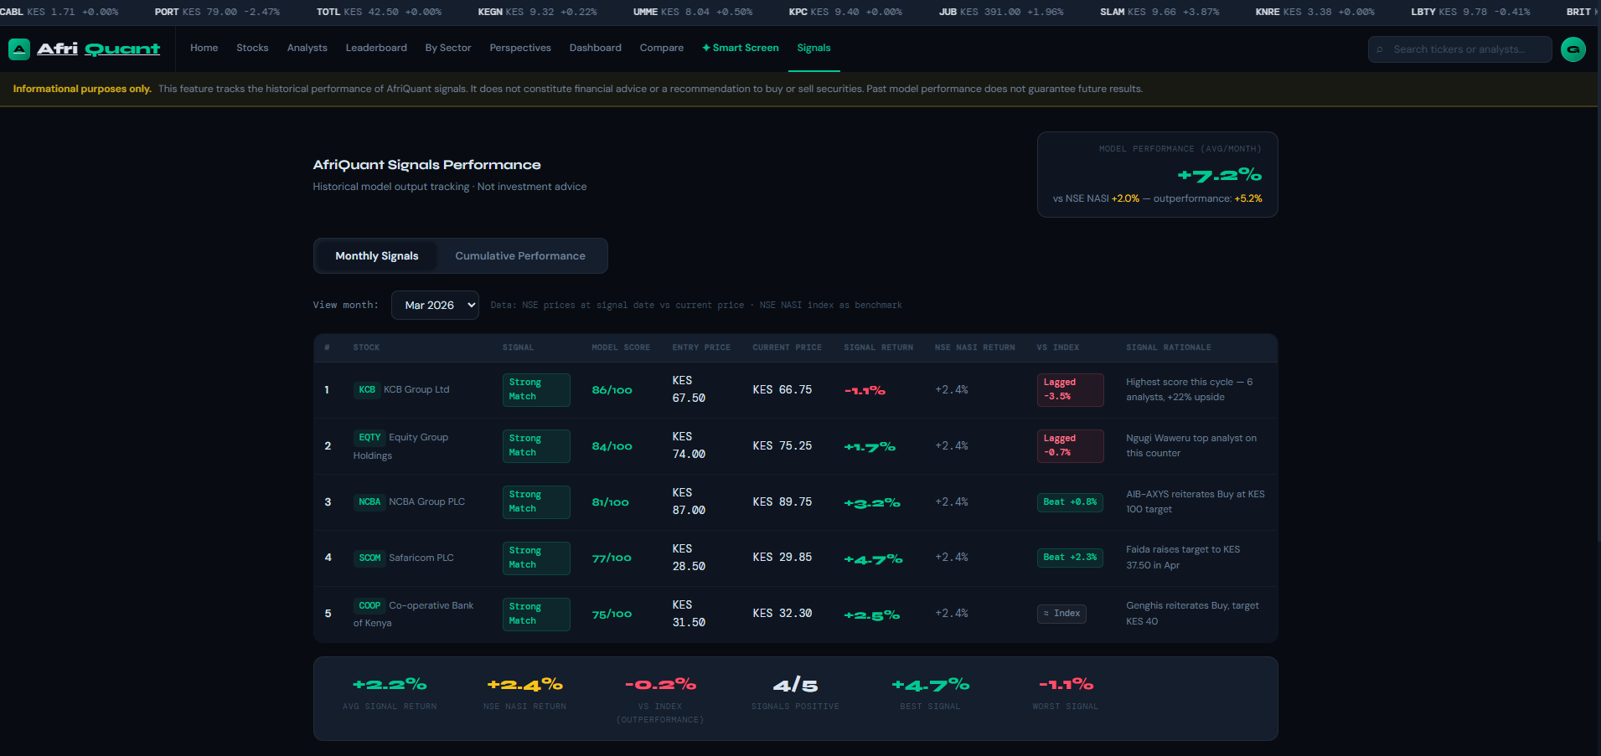The image size is (1601, 756).
Task: Open the Stocks menu item
Action: coord(252,48)
